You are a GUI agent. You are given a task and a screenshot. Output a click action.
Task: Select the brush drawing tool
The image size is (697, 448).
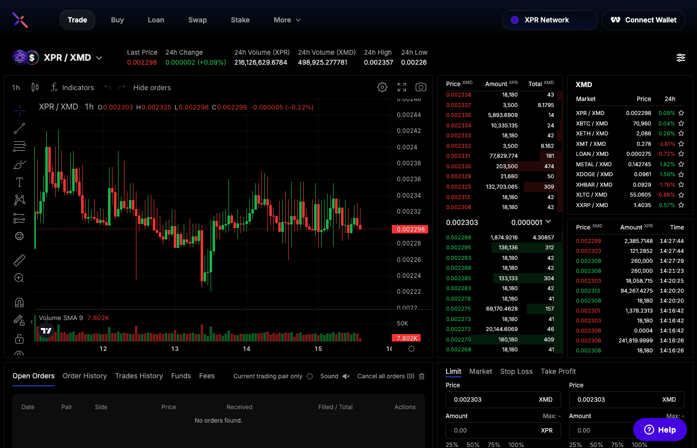19,164
